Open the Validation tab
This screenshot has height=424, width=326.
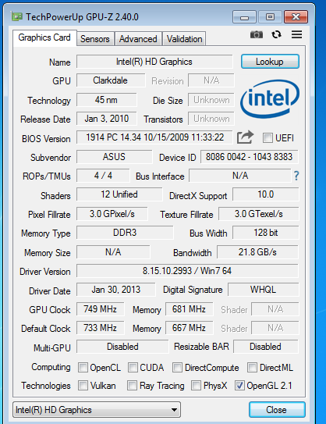coord(185,39)
